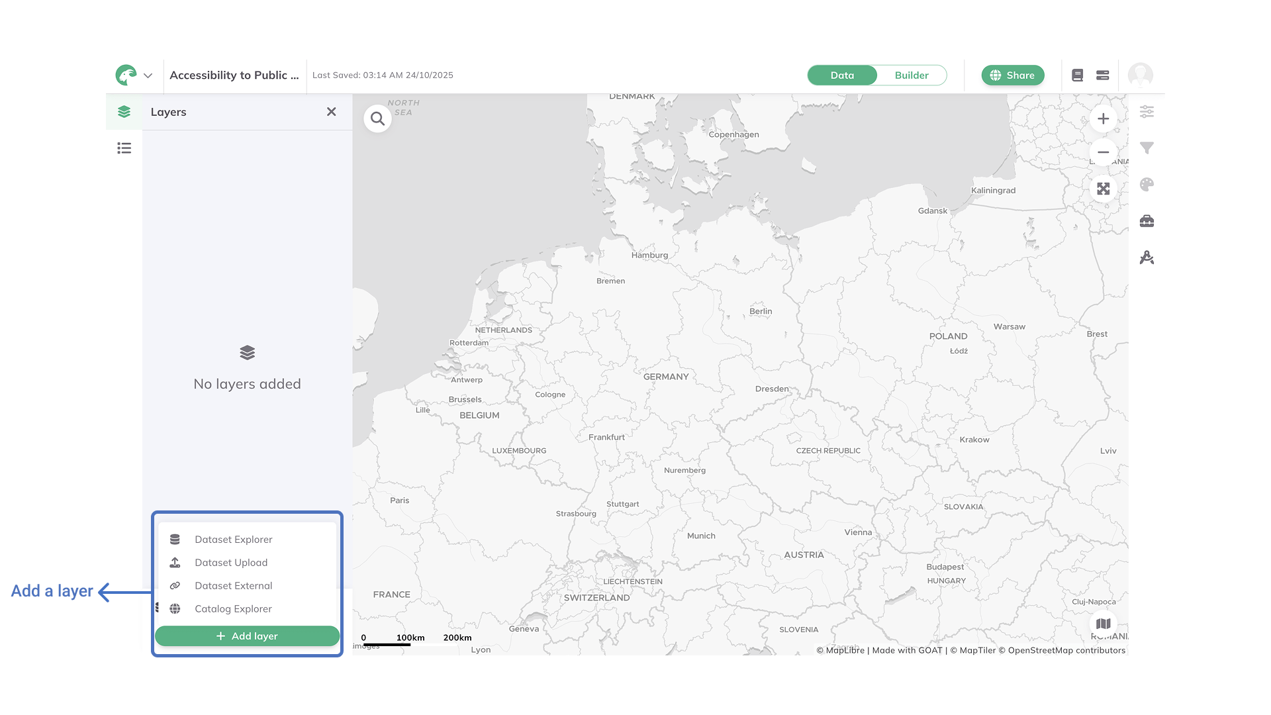The width and height of the screenshot is (1271, 715).
Task: Open the Legend list icon in sidebar
Action: click(x=124, y=148)
